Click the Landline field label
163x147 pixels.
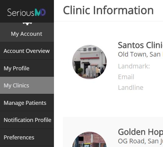131,87
